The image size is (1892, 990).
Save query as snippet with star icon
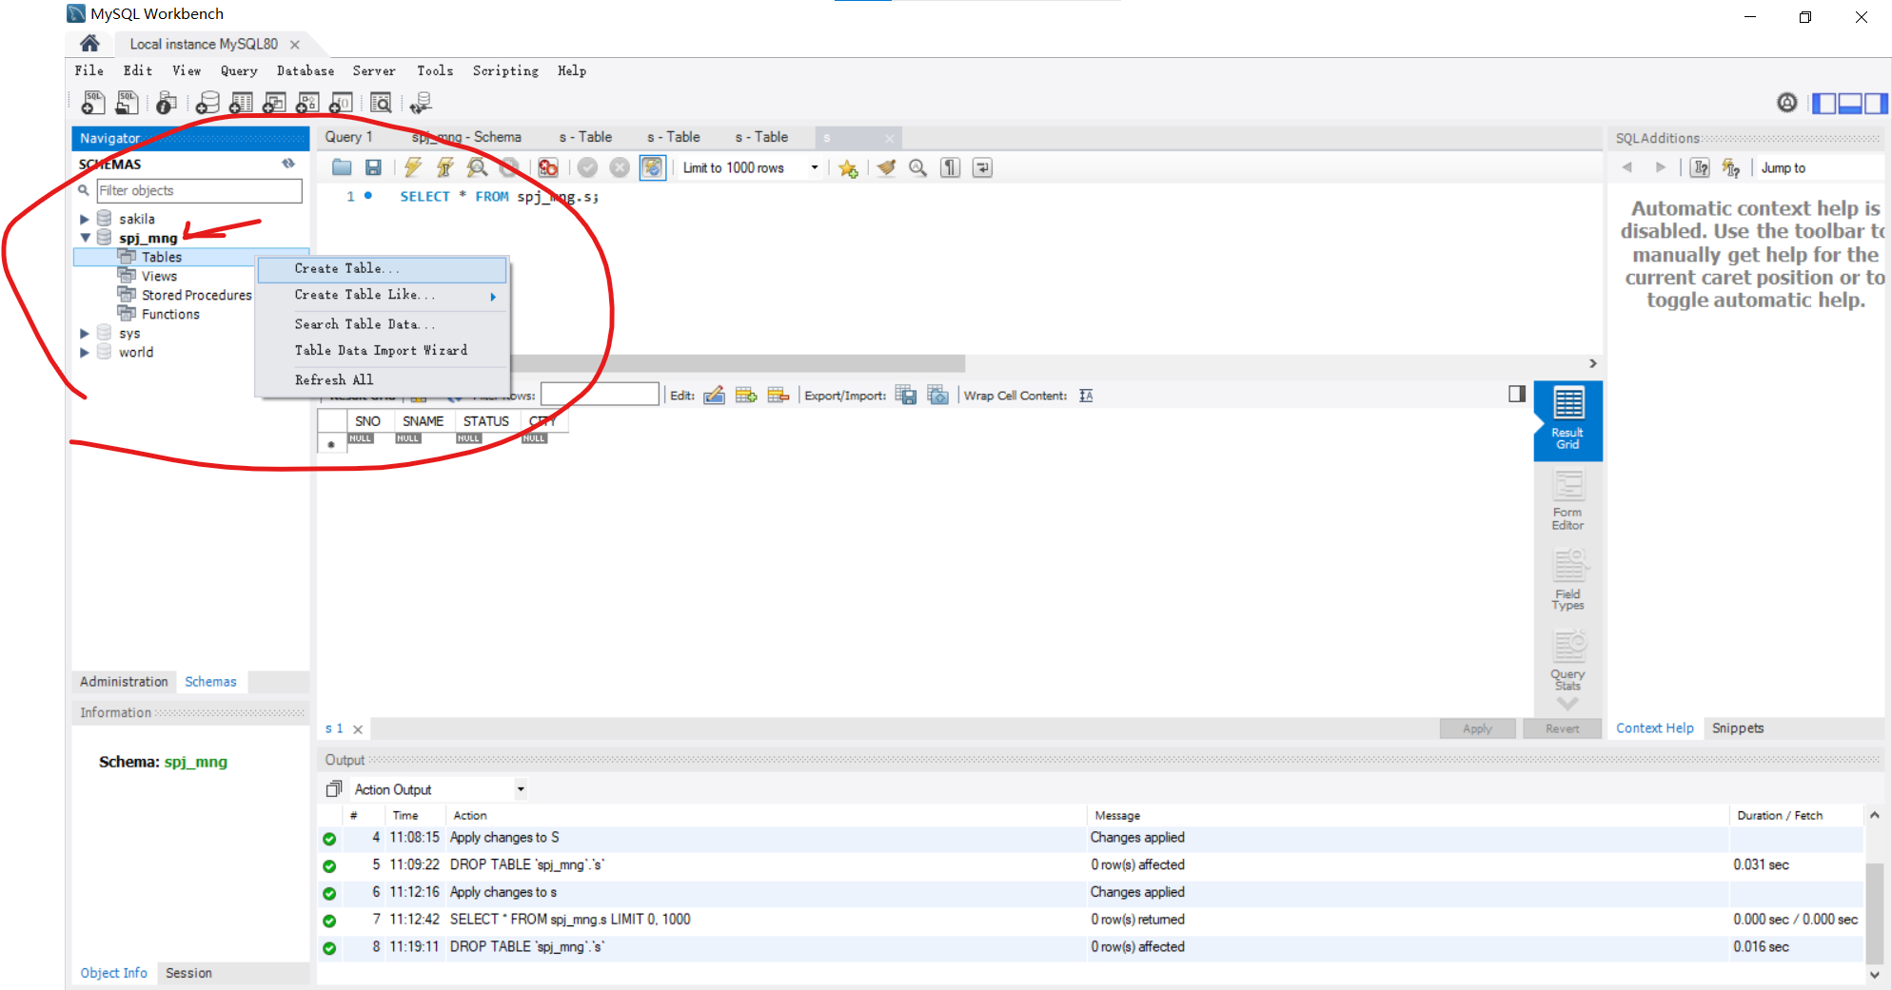click(848, 168)
